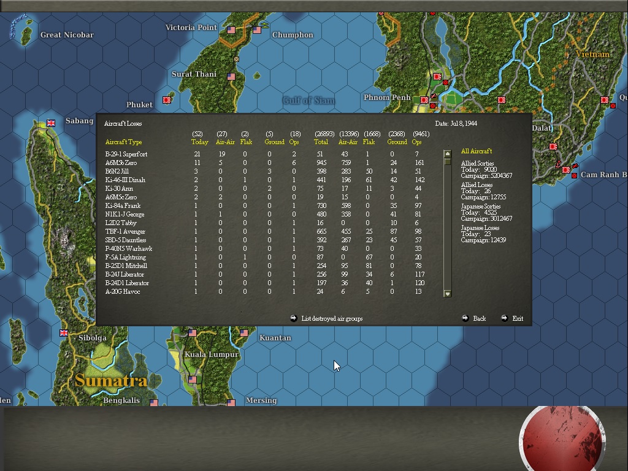The height and width of the screenshot is (471, 628).
Task: Click the scrollbar up arrow in losses list
Action: tap(447, 154)
